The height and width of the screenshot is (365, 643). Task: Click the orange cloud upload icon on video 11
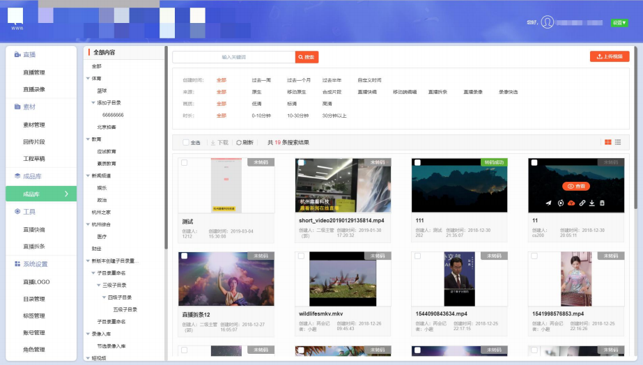pyautogui.click(x=571, y=203)
